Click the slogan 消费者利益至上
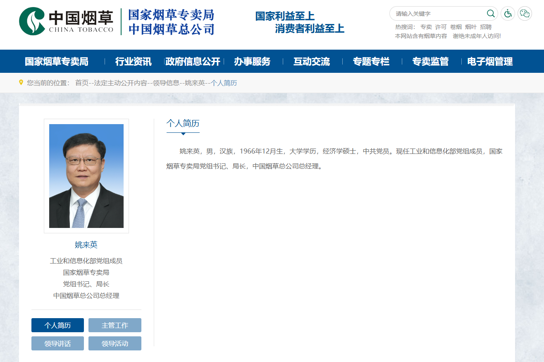544x362 pixels. point(310,29)
